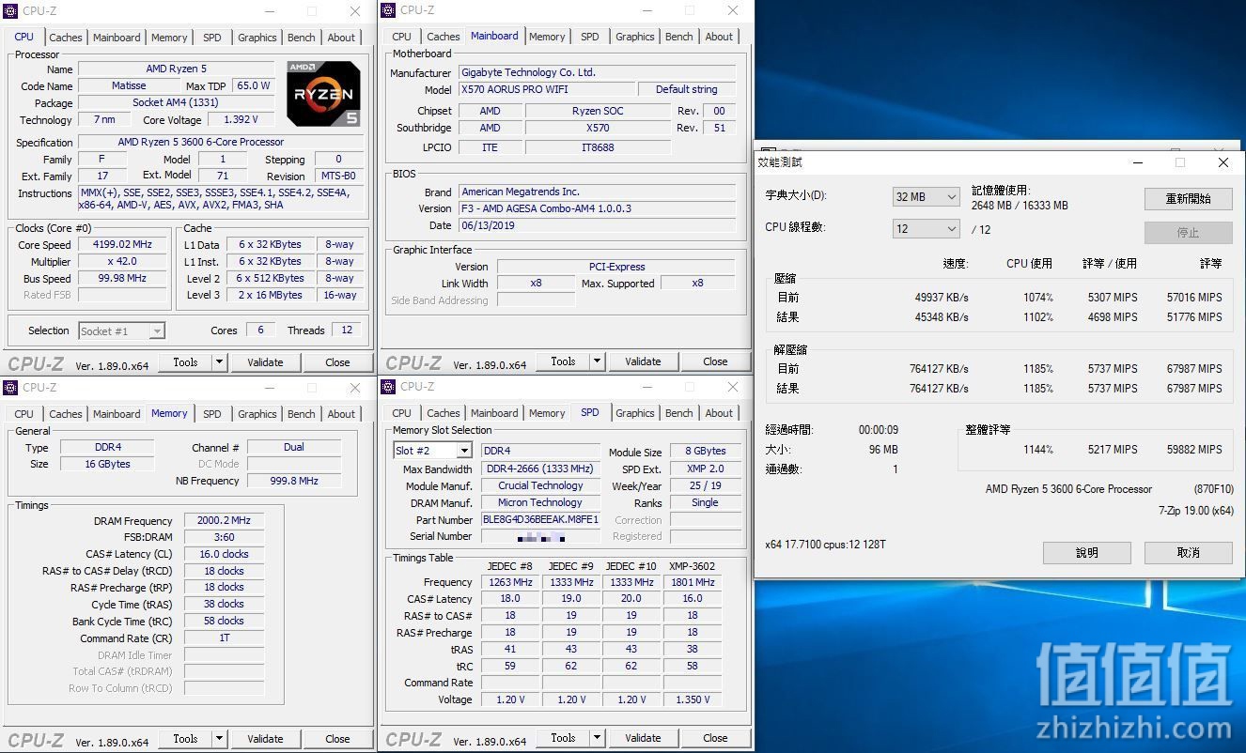The height and width of the screenshot is (753, 1246).
Task: Select Caches tab in the Memory window
Action: [66, 413]
